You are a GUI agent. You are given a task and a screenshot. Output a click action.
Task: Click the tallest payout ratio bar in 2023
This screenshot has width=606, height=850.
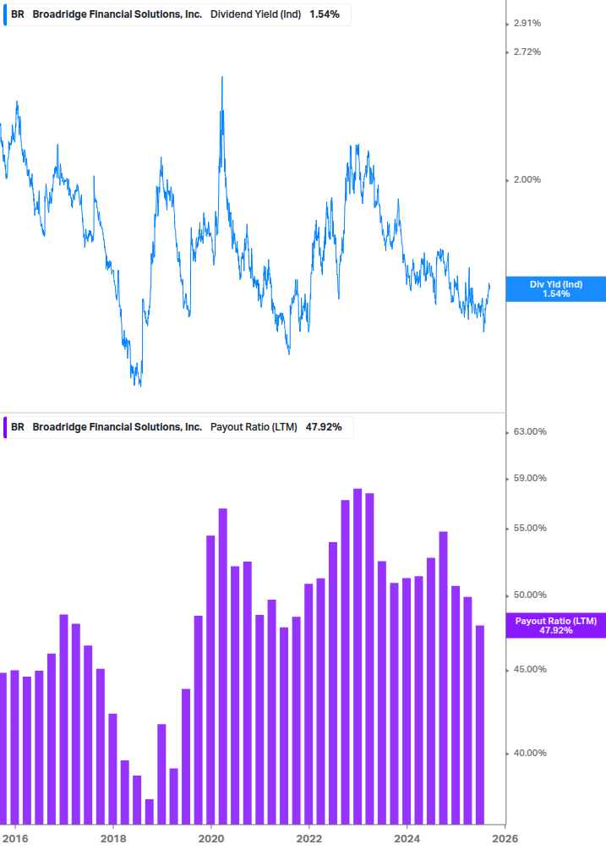(358, 656)
